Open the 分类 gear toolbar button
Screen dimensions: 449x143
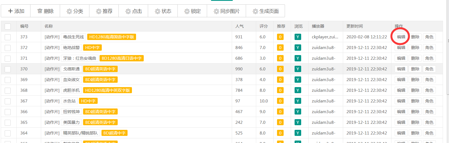75,11
